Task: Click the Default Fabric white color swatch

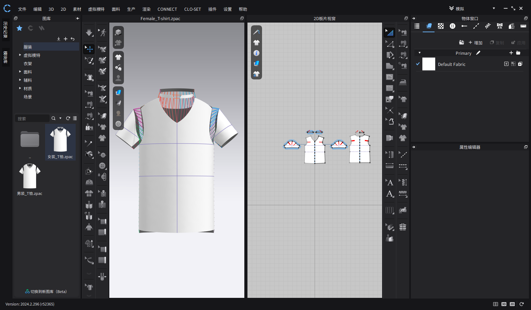Action: pyautogui.click(x=429, y=64)
